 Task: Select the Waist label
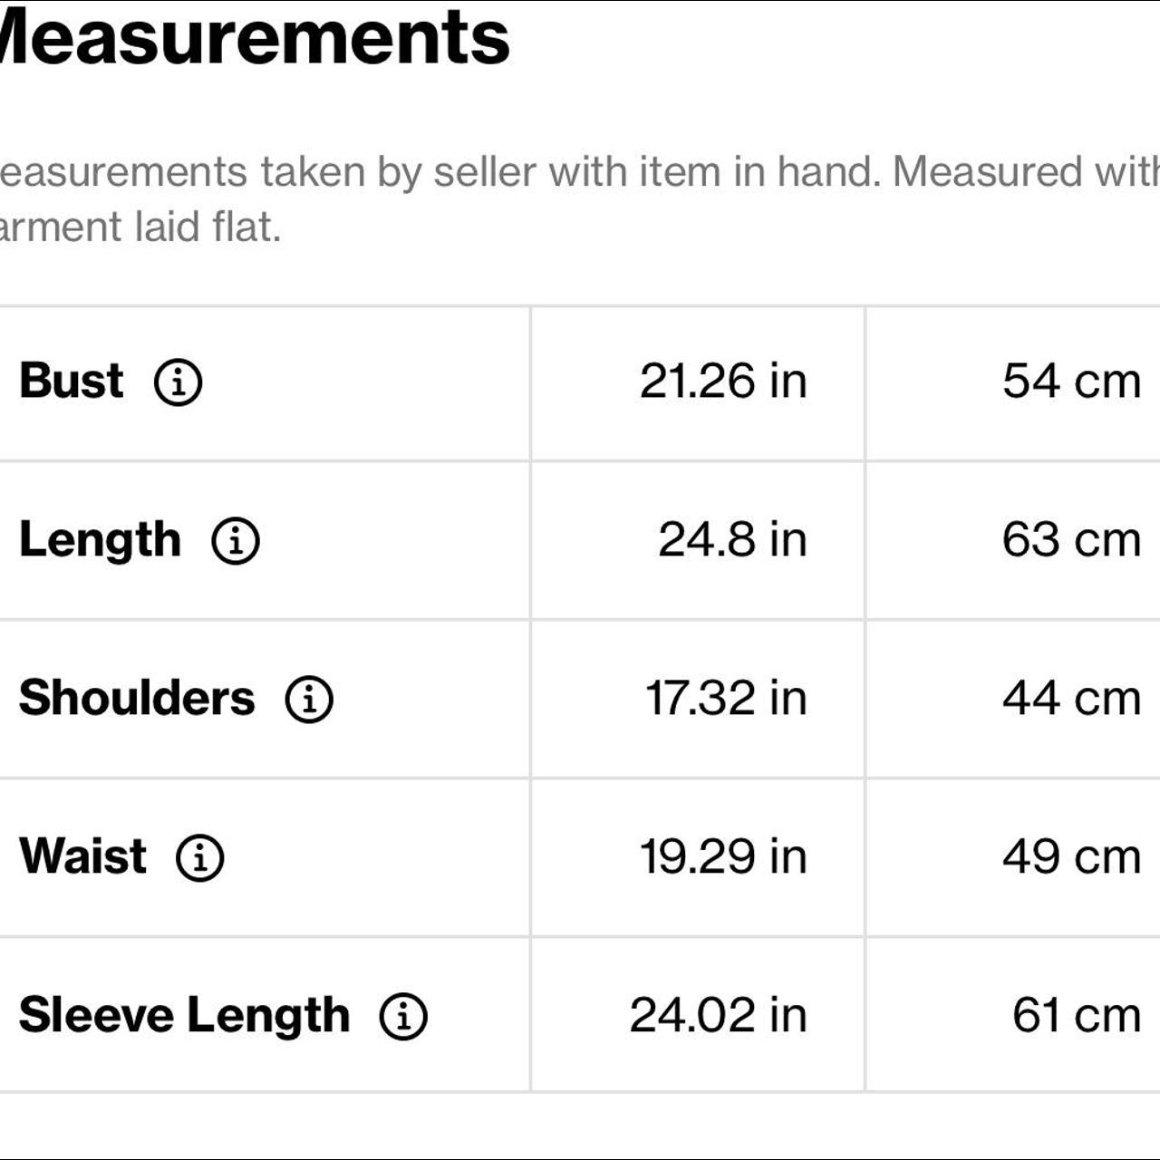(x=82, y=856)
